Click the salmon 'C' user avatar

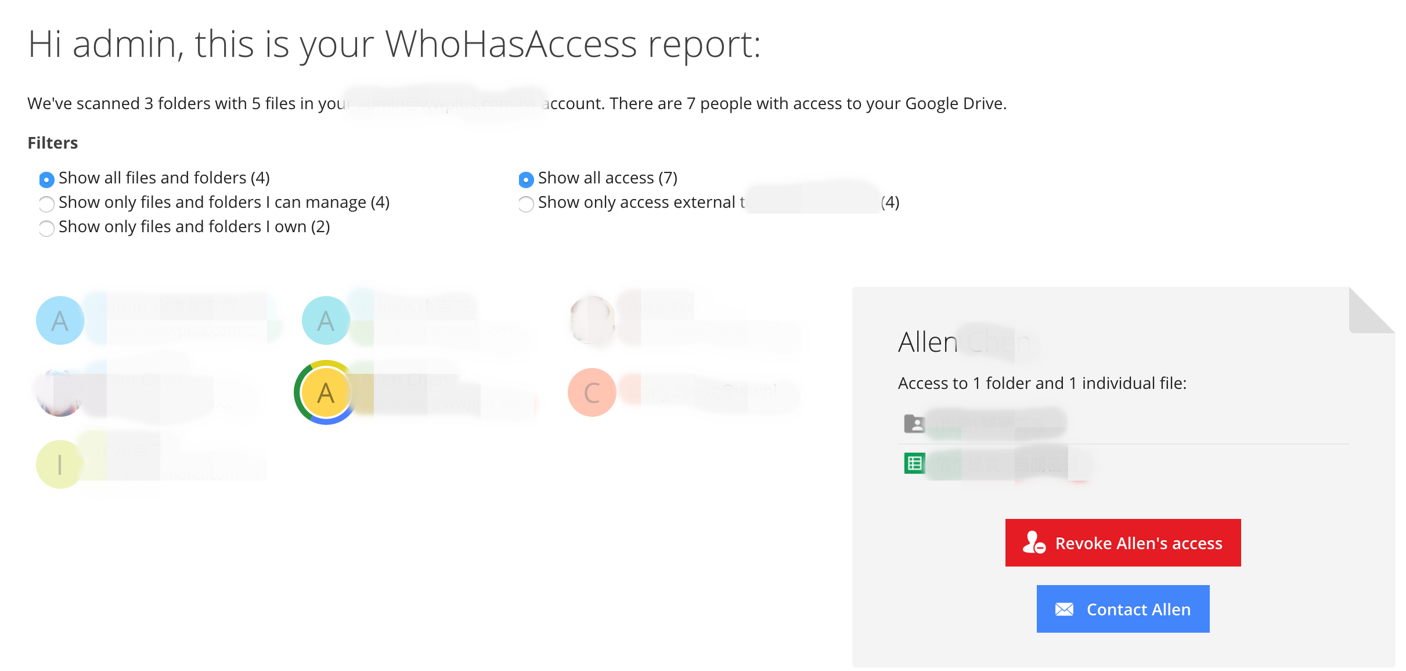click(592, 393)
